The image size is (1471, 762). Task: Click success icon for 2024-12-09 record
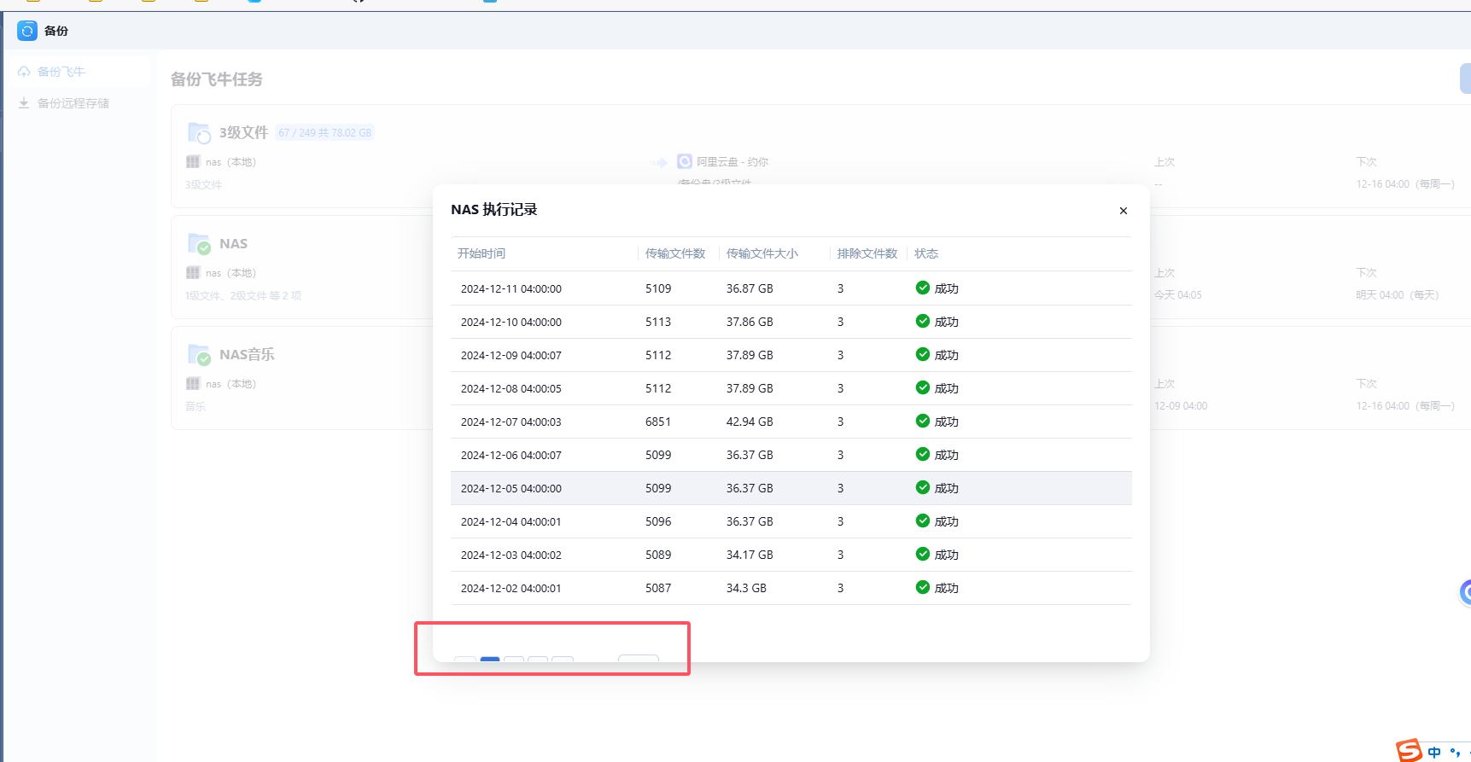(923, 354)
